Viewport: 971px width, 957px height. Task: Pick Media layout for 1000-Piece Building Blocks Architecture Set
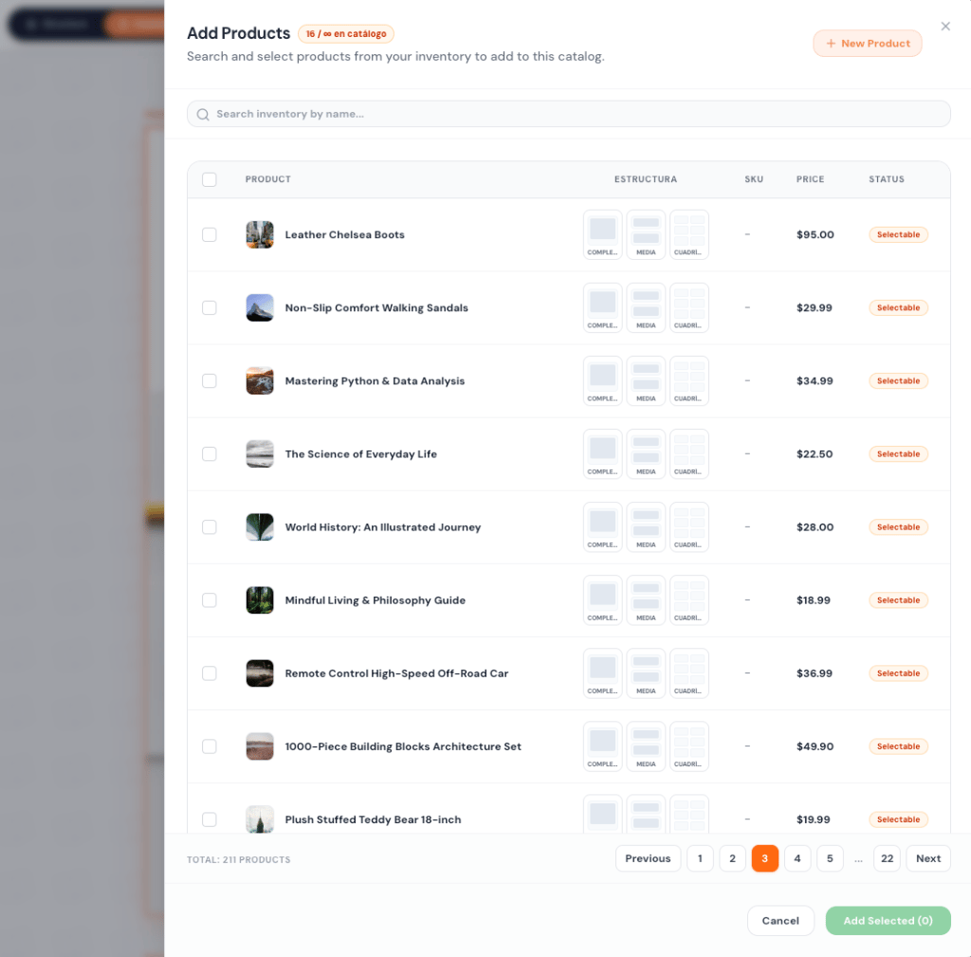coord(646,746)
